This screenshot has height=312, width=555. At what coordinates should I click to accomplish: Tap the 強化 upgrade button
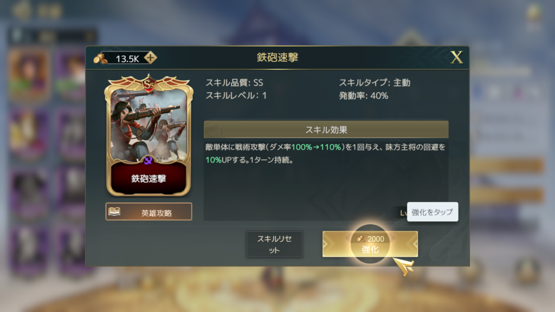(370, 244)
